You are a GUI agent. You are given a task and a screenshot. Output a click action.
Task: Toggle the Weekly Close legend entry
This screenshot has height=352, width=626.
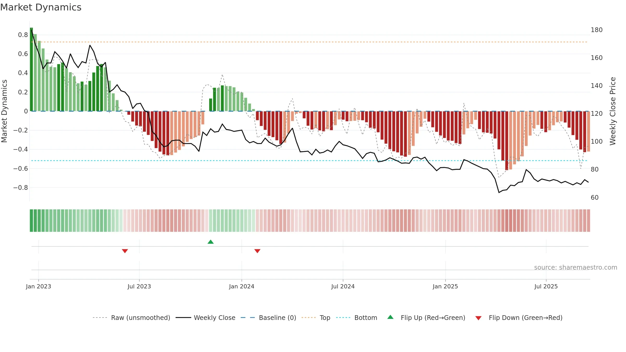click(206, 318)
